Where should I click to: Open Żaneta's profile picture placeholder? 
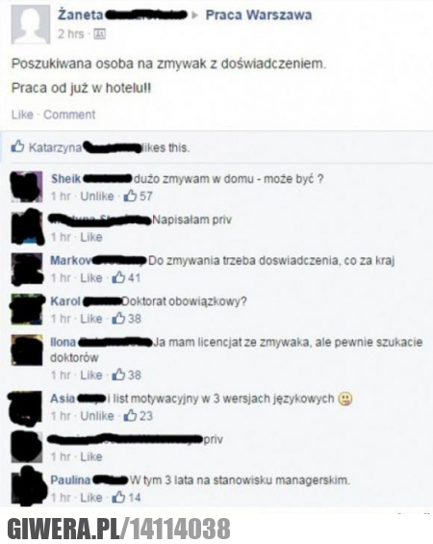31,24
